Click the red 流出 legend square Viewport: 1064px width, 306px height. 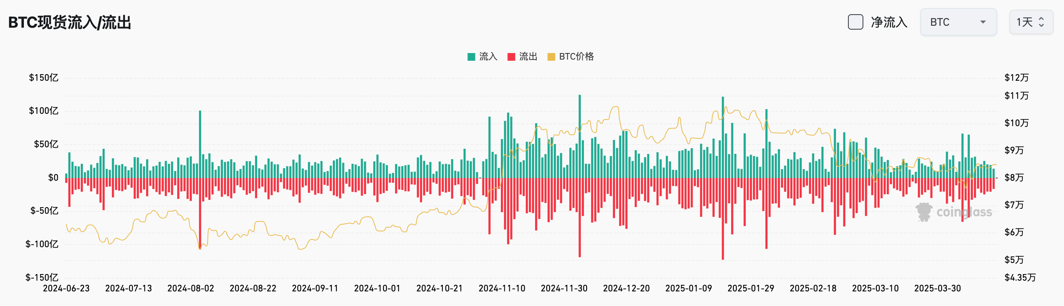coord(511,57)
